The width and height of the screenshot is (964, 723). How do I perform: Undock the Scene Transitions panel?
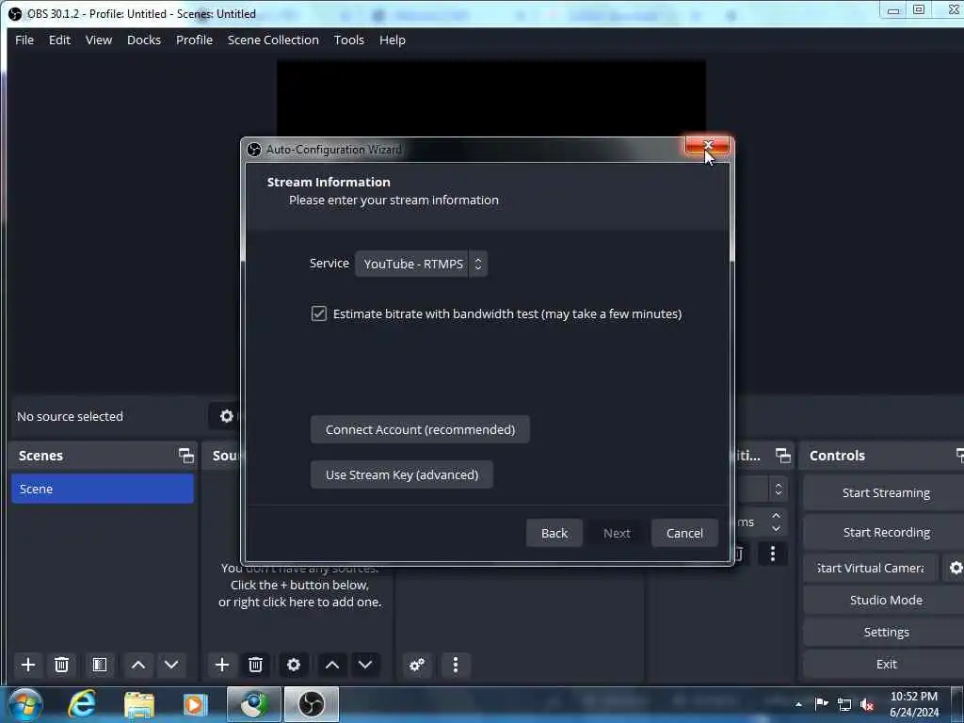782,456
